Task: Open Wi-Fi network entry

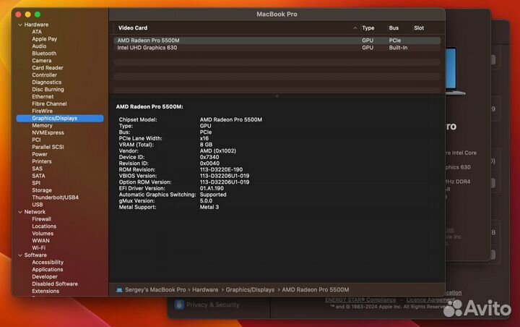Action: [39, 248]
